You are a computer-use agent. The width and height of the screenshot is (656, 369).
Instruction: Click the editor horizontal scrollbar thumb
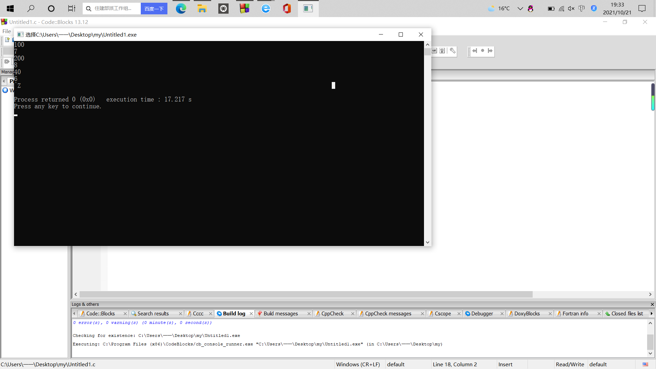tap(306, 295)
